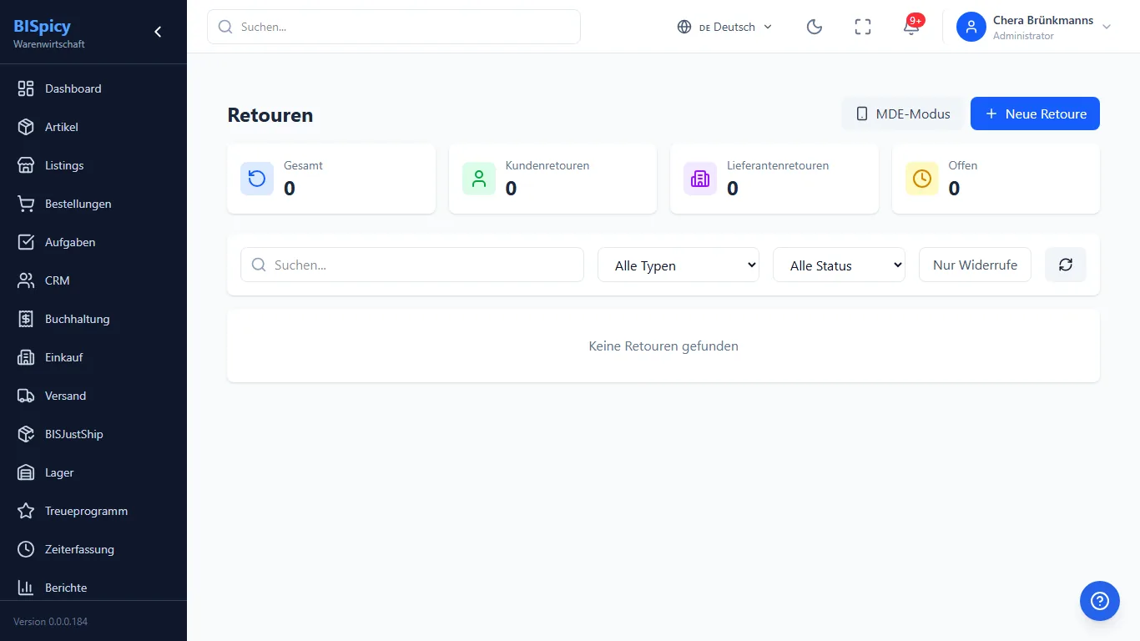1140x641 pixels.
Task: Click the Artikel box icon
Action: tap(26, 127)
